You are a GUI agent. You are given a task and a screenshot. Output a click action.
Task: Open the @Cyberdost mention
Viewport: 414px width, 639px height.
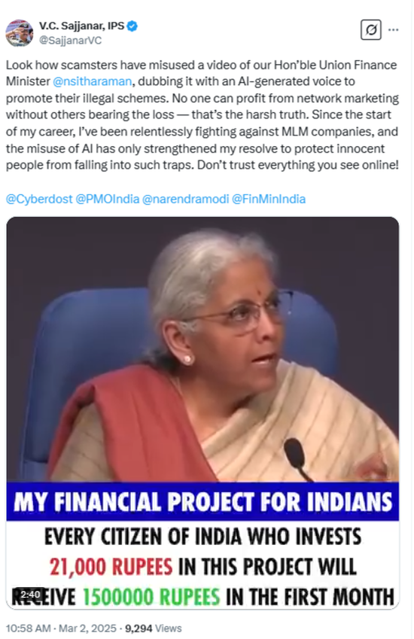(39, 199)
